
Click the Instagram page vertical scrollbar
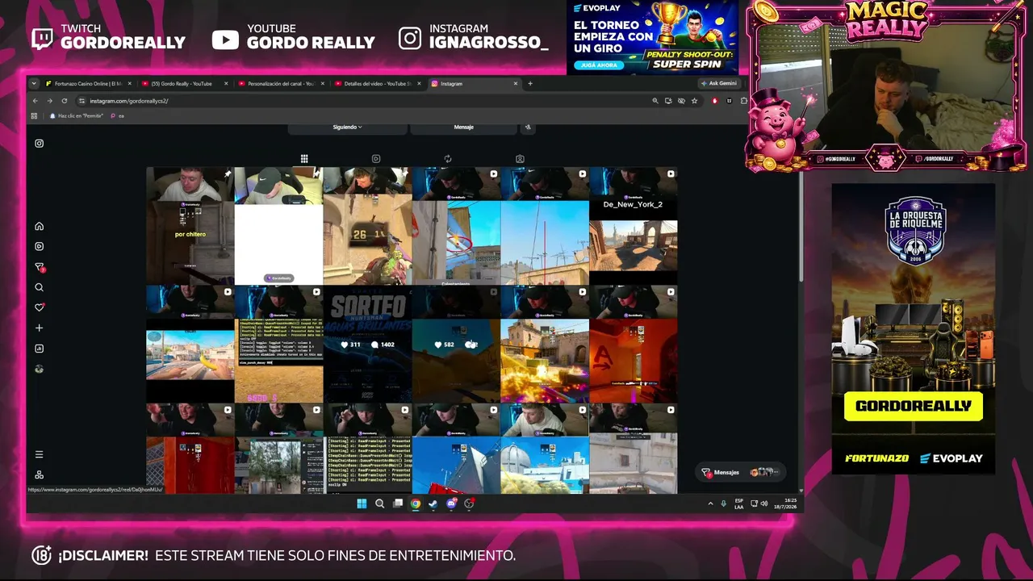point(801,226)
